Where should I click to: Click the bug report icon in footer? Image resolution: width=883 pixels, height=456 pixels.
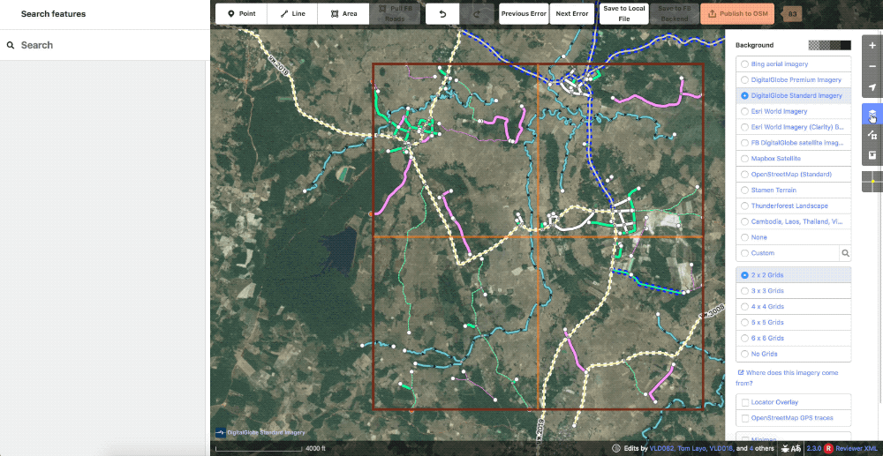pyautogui.click(x=785, y=449)
